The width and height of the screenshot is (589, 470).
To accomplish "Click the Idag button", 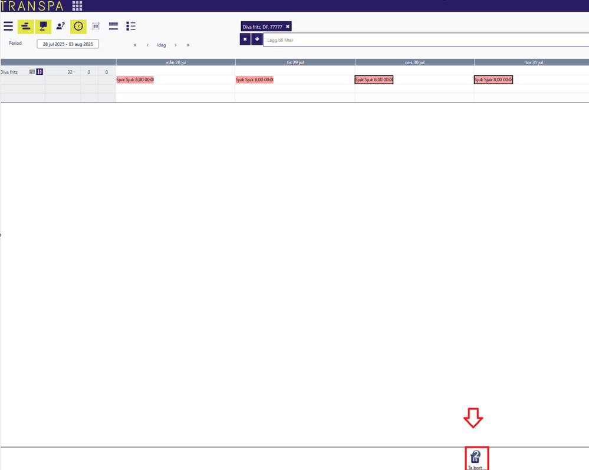I will [162, 45].
